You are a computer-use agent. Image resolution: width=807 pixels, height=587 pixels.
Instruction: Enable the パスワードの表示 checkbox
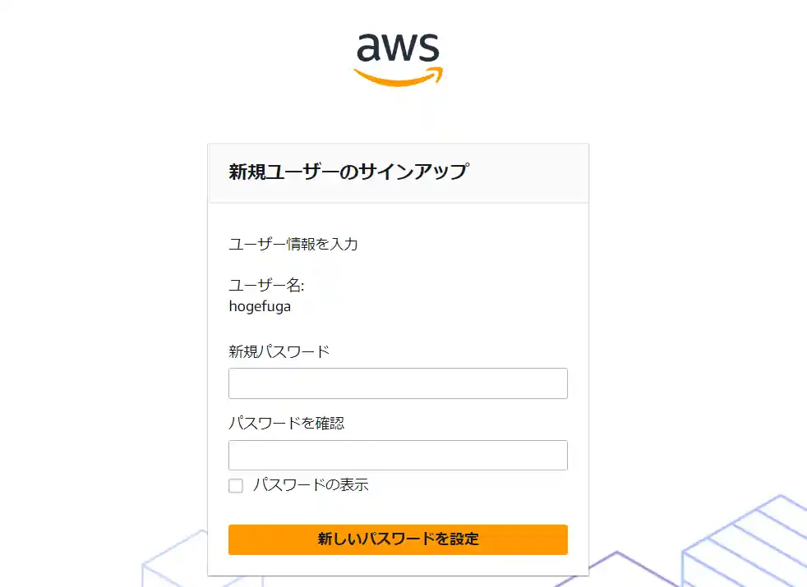point(236,485)
